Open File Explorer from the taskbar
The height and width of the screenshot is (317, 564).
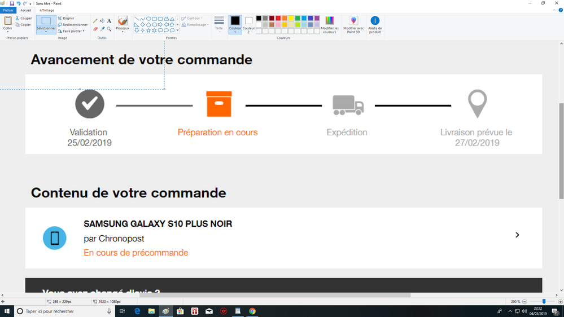tap(151, 311)
